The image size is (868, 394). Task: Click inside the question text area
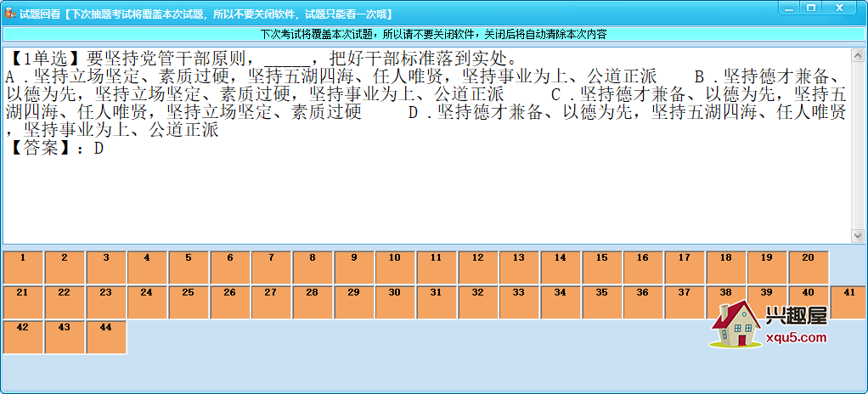point(425,195)
